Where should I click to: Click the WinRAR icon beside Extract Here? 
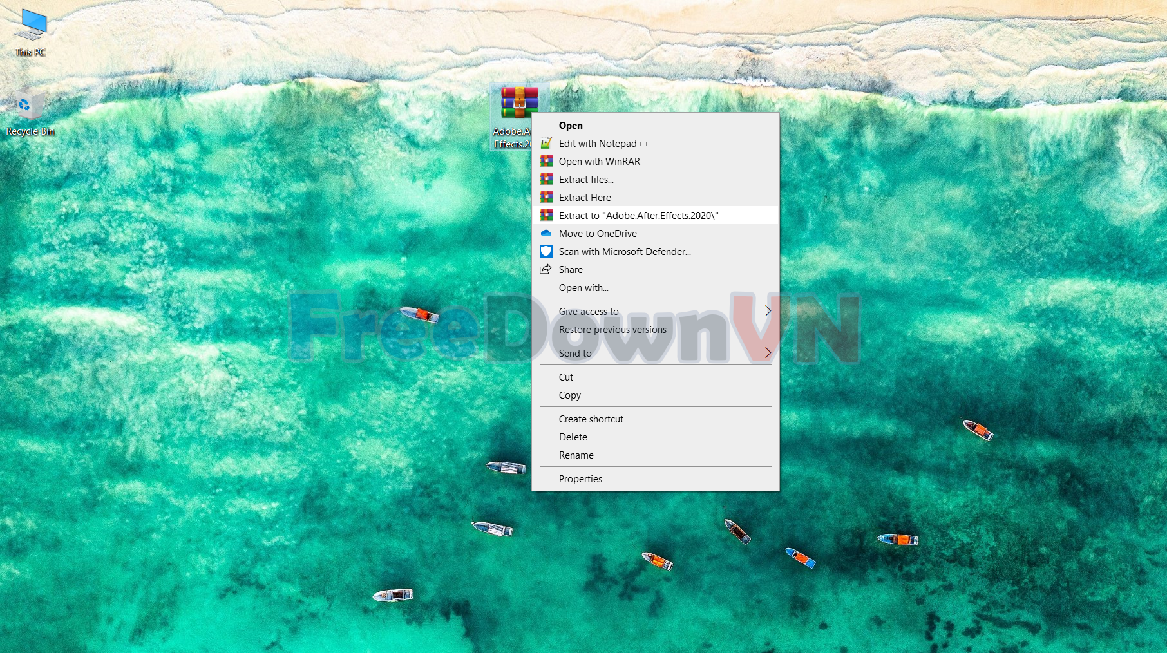tap(546, 197)
